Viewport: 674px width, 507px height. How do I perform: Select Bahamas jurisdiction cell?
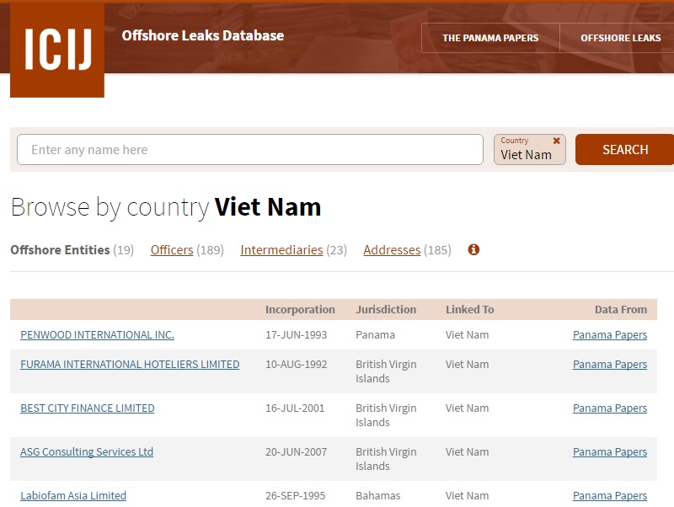[377, 496]
